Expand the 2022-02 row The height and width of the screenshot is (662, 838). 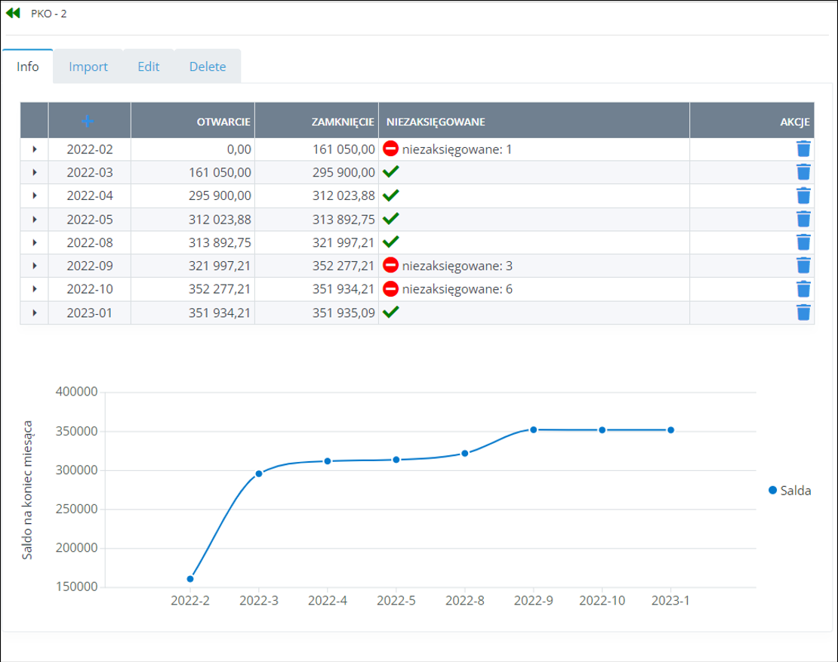tap(34, 150)
